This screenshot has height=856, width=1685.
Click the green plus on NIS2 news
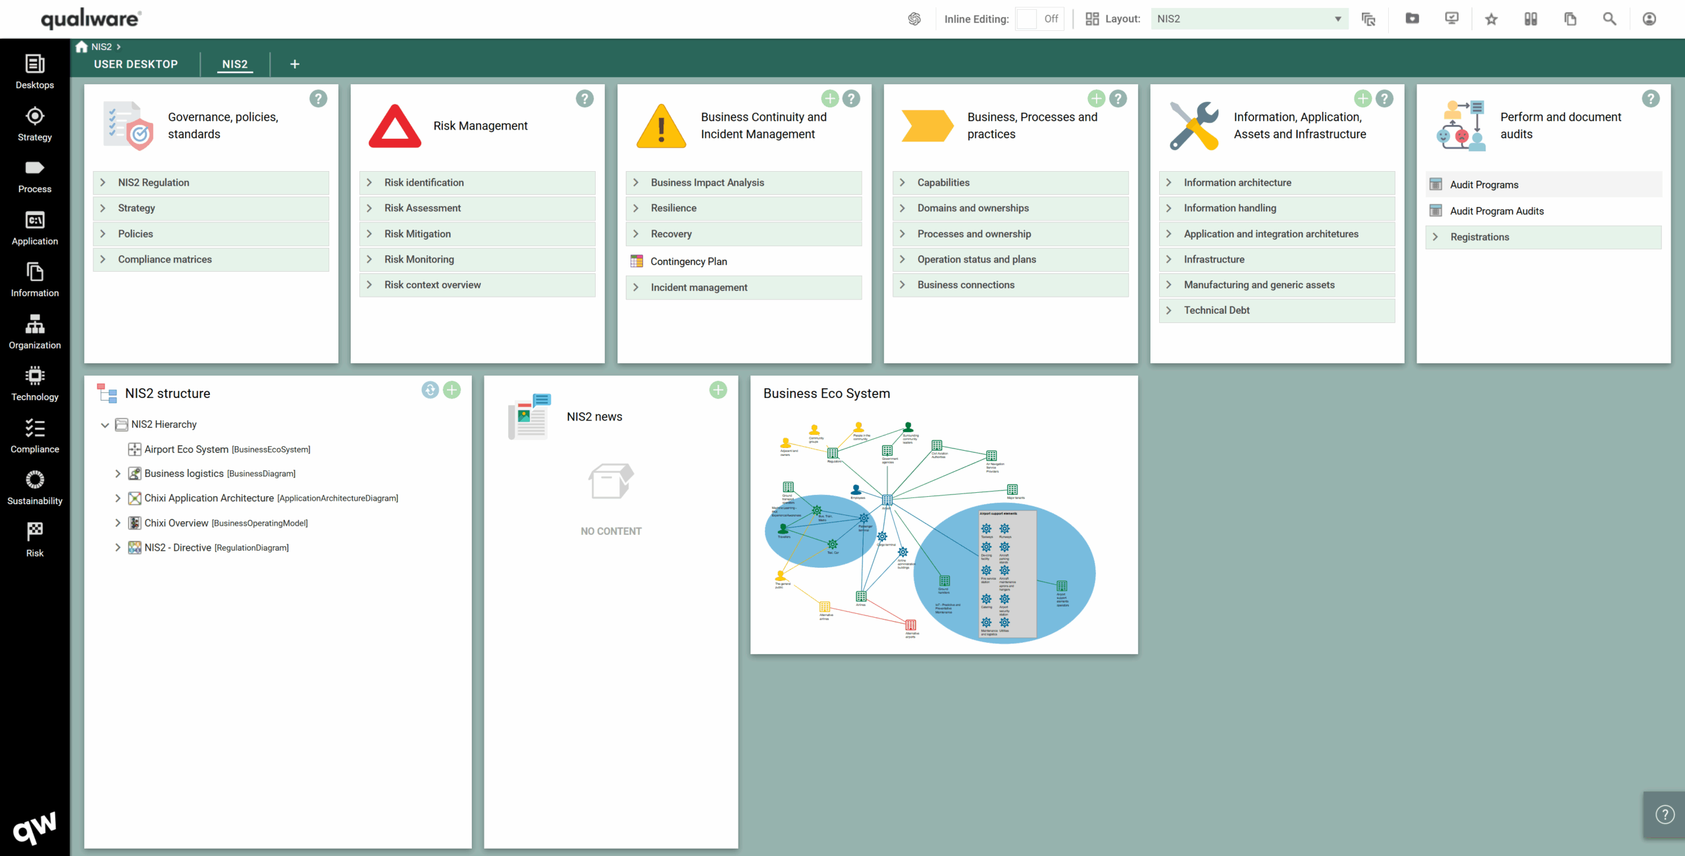point(717,390)
